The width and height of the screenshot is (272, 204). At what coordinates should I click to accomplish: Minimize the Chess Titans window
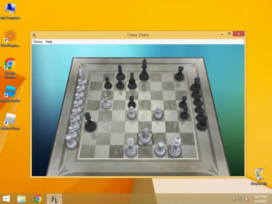tap(222, 34)
